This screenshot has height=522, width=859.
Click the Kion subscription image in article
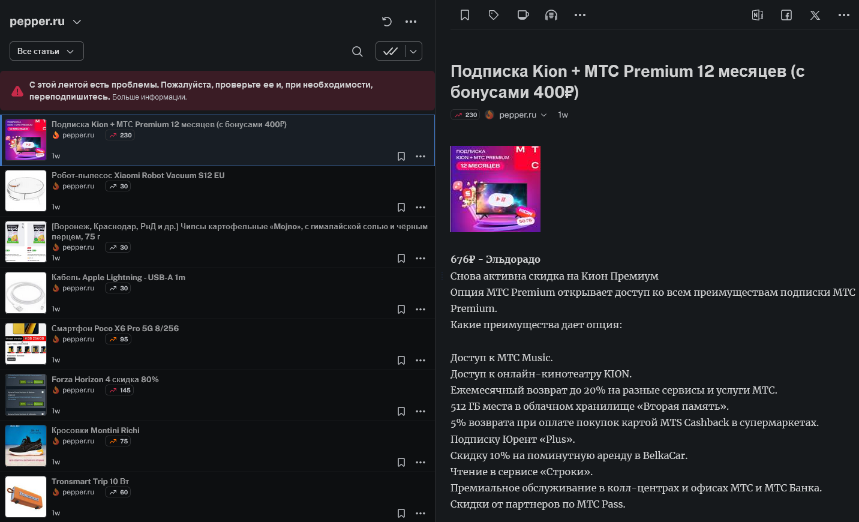(495, 189)
